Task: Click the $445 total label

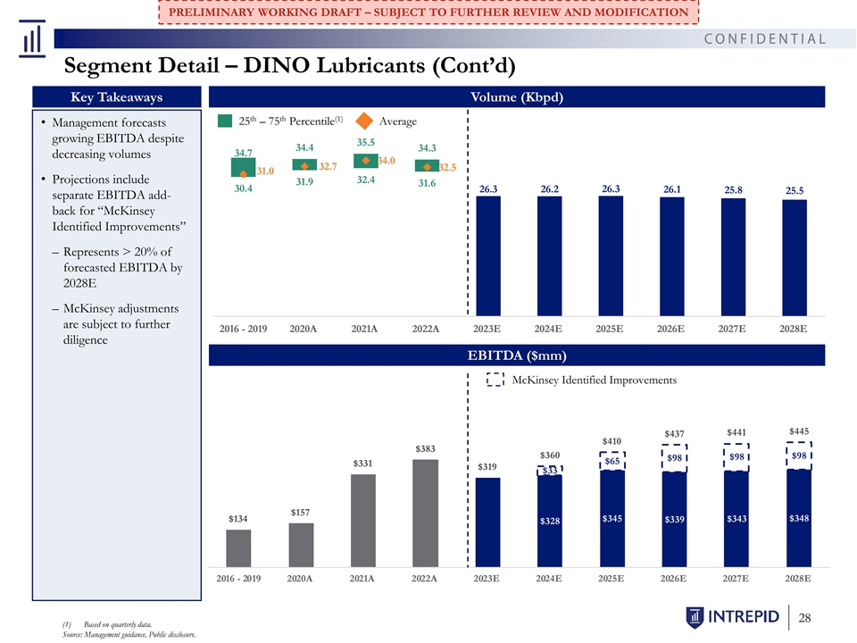Action: (798, 431)
